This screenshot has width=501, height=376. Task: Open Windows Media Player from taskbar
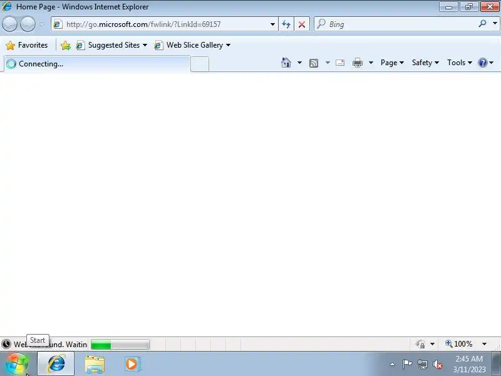point(132,364)
